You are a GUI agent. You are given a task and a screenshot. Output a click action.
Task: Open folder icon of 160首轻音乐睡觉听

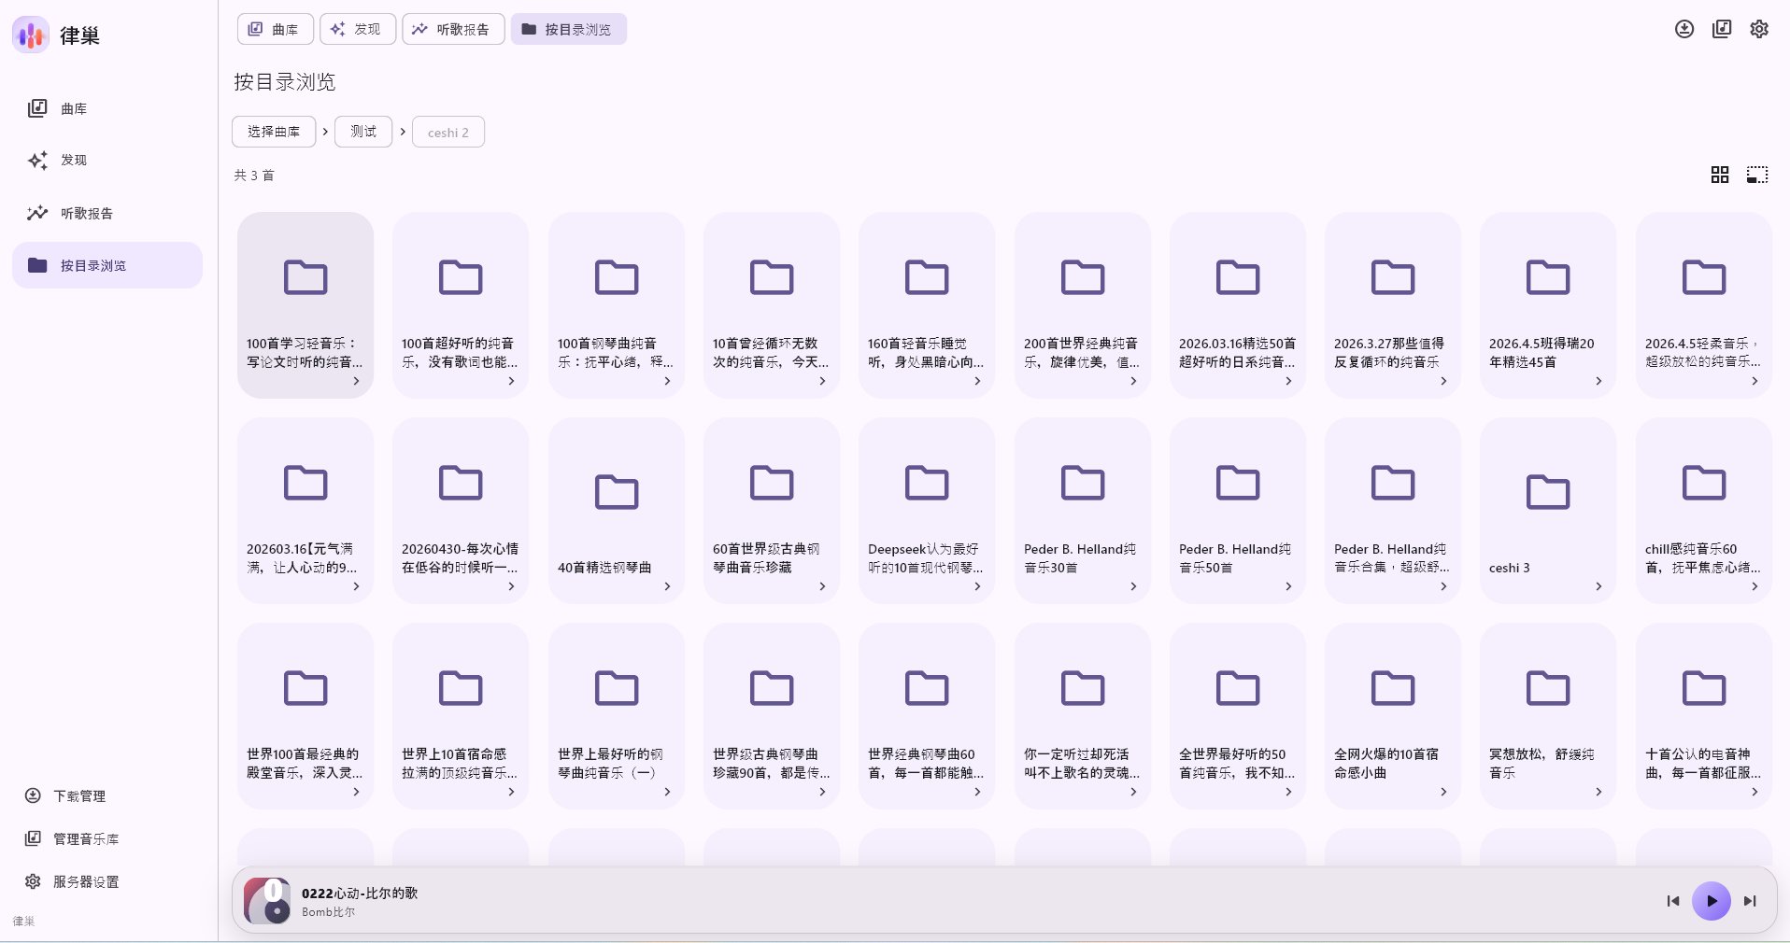927,277
